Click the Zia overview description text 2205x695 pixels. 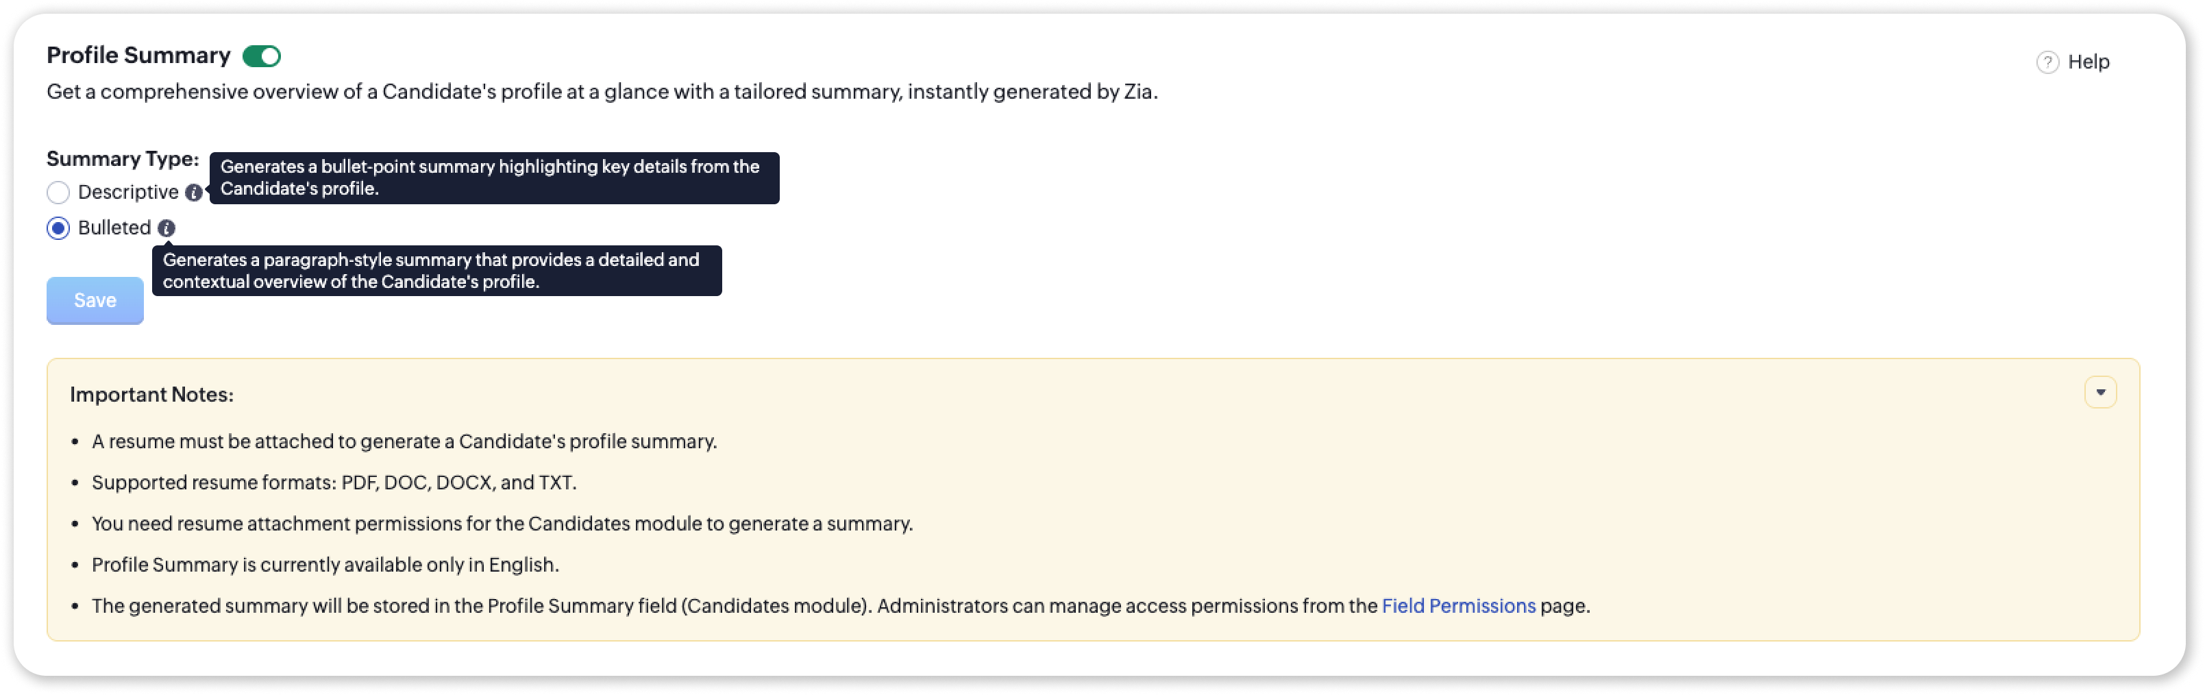(601, 93)
